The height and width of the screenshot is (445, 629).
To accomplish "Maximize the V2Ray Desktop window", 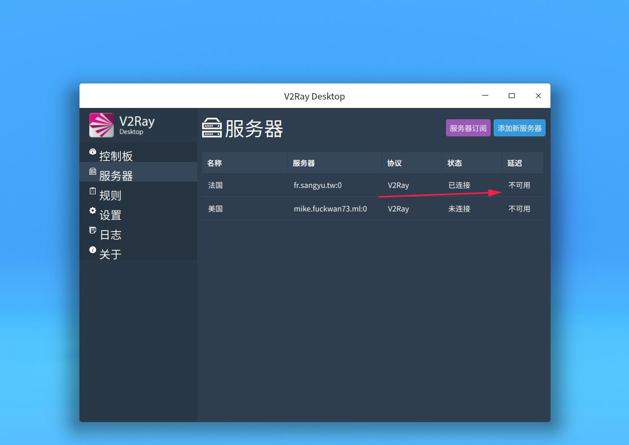I will 512,96.
